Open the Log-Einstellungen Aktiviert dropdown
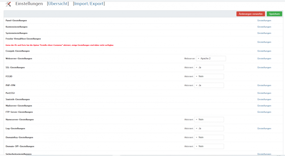 (x=209, y=128)
